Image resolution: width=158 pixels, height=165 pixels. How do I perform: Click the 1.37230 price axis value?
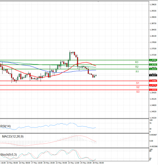[153, 55]
